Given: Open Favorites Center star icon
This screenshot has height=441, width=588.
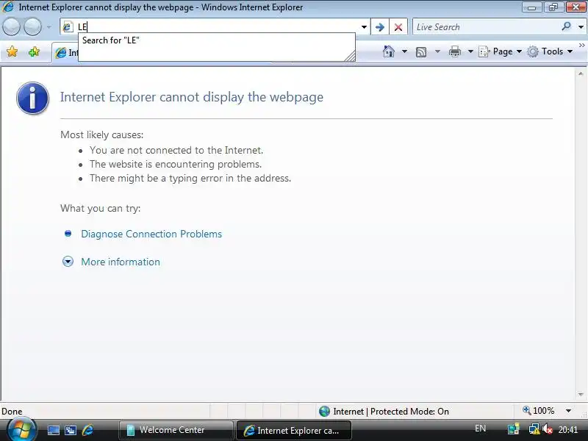Looking at the screenshot, I should [12, 51].
